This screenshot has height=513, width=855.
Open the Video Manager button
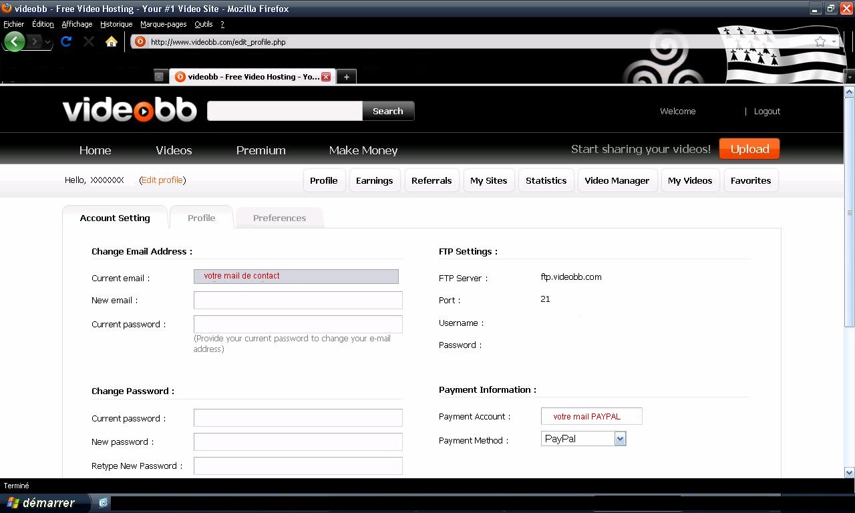coord(617,180)
